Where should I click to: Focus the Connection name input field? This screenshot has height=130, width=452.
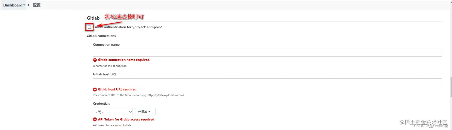[267, 53]
